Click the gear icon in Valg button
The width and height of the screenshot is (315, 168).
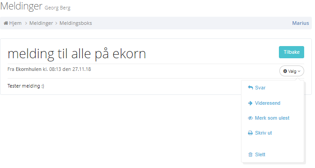[x=285, y=71]
